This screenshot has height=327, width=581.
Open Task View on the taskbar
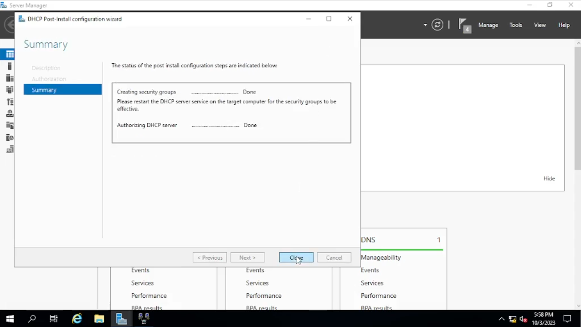pyautogui.click(x=54, y=319)
